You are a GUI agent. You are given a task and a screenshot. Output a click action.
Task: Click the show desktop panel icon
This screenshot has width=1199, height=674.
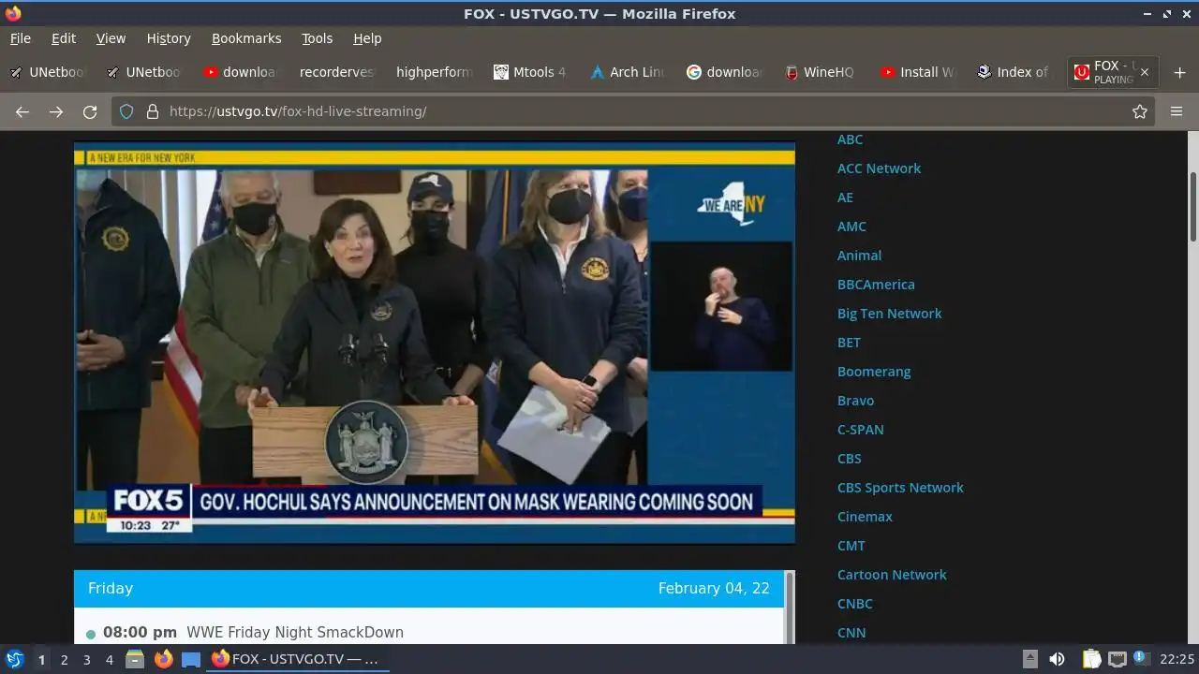pyautogui.click(x=191, y=659)
